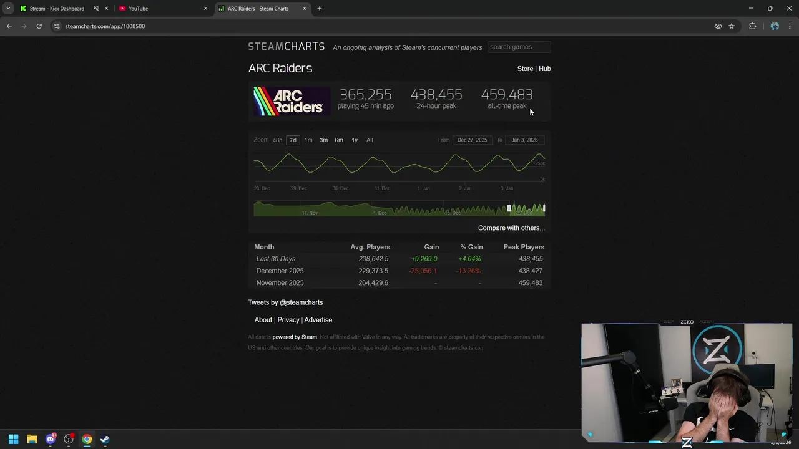Set chart zoom to 7d

[293, 140]
